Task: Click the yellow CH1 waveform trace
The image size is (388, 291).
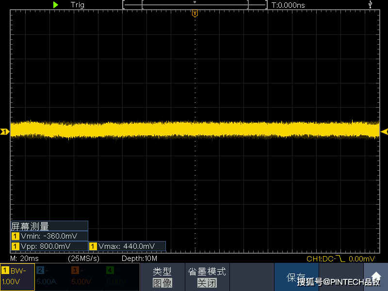Action: coord(195,129)
